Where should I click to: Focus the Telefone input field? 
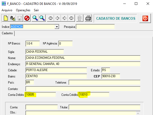(x=104, y=82)
